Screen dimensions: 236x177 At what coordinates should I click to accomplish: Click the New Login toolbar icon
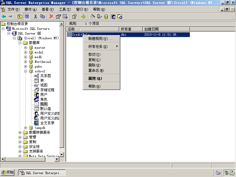[113, 17]
